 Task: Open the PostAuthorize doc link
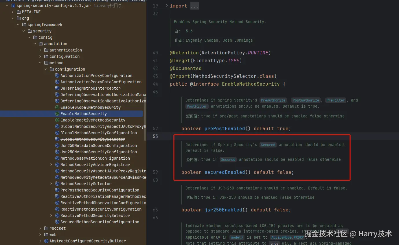pos(306,100)
